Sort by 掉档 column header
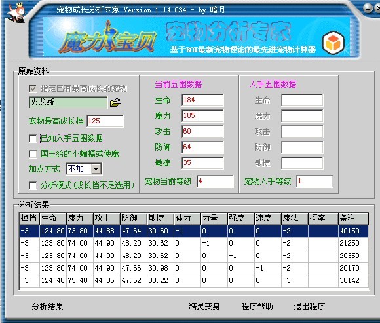This screenshot has width=380, height=323. 29,219
